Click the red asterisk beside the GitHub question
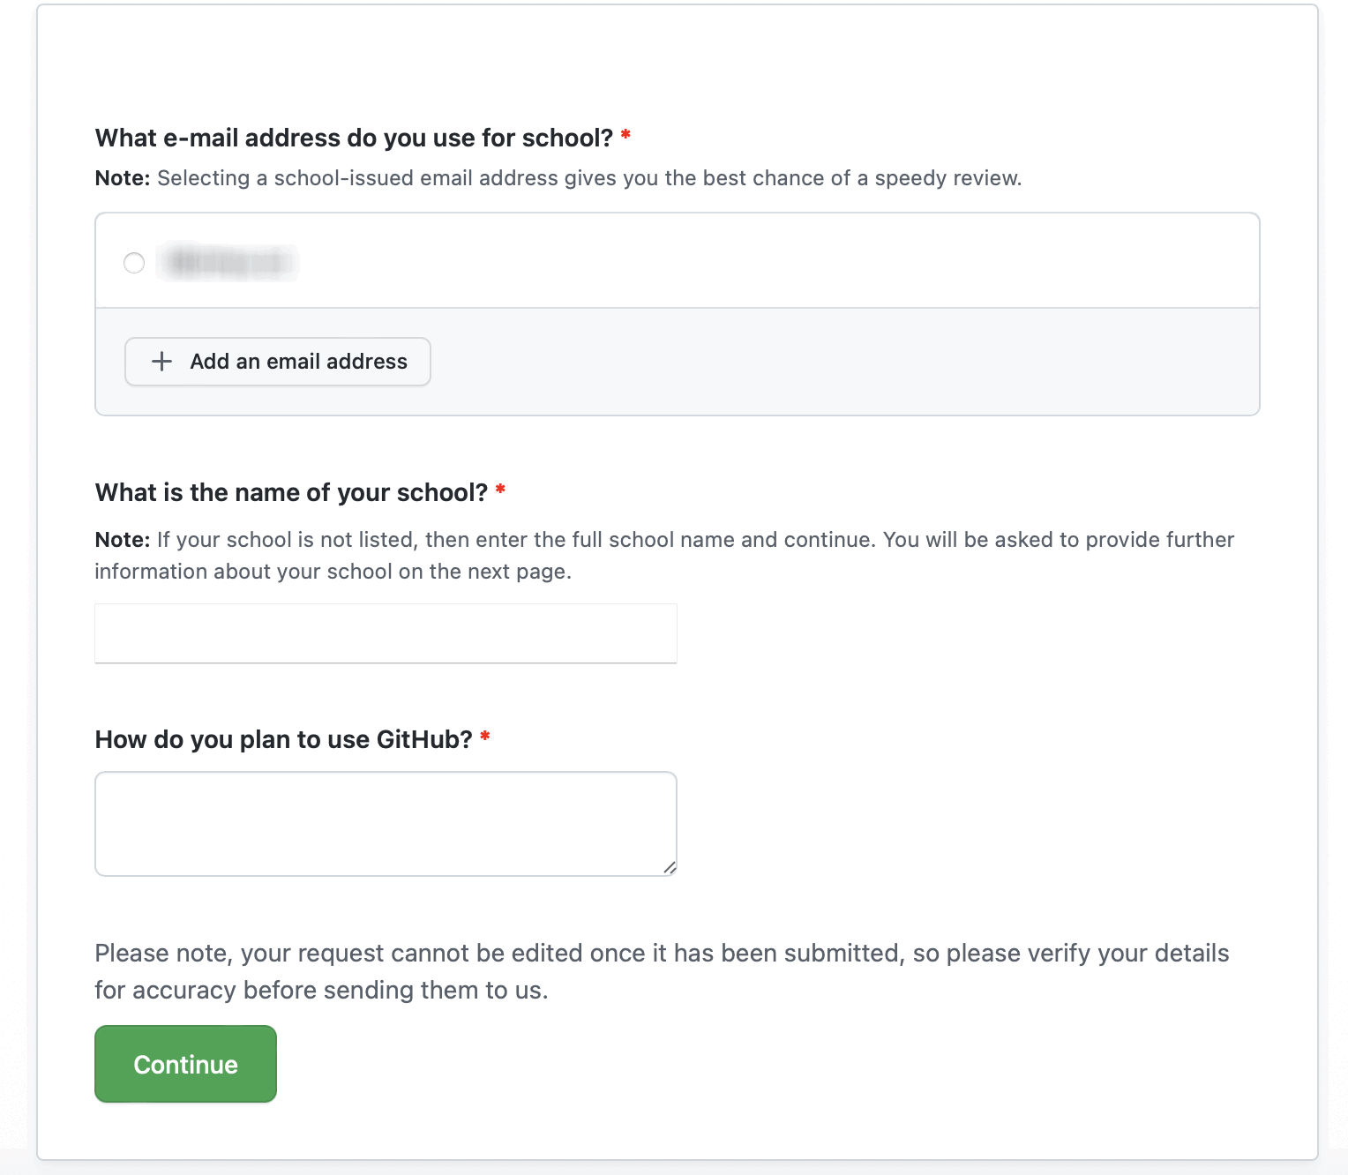The width and height of the screenshot is (1348, 1175). coord(485,737)
